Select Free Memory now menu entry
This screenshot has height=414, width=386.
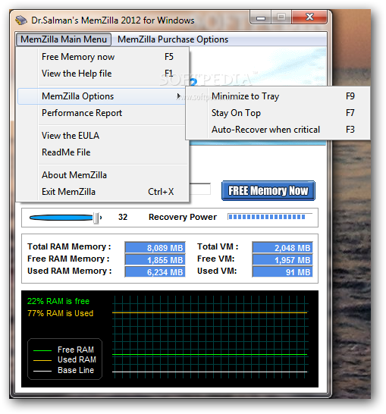pos(103,57)
